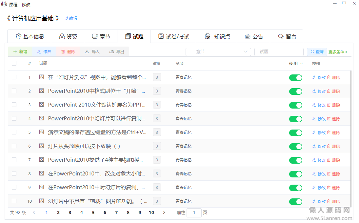Tick the checkbox for question 5
Screen dimensions: 359x223
[14, 132]
